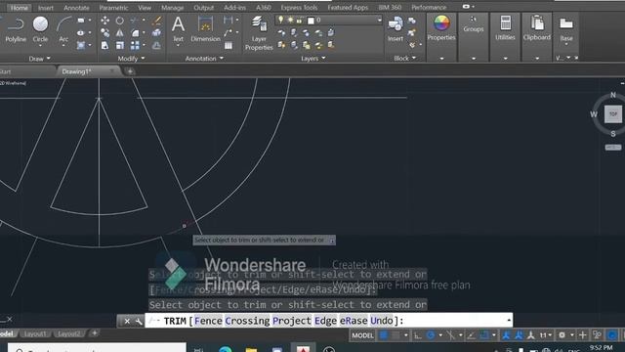Viewport: 625px width, 352px height.
Task: Expand the Layers panel
Action: pyautogui.click(x=313, y=59)
